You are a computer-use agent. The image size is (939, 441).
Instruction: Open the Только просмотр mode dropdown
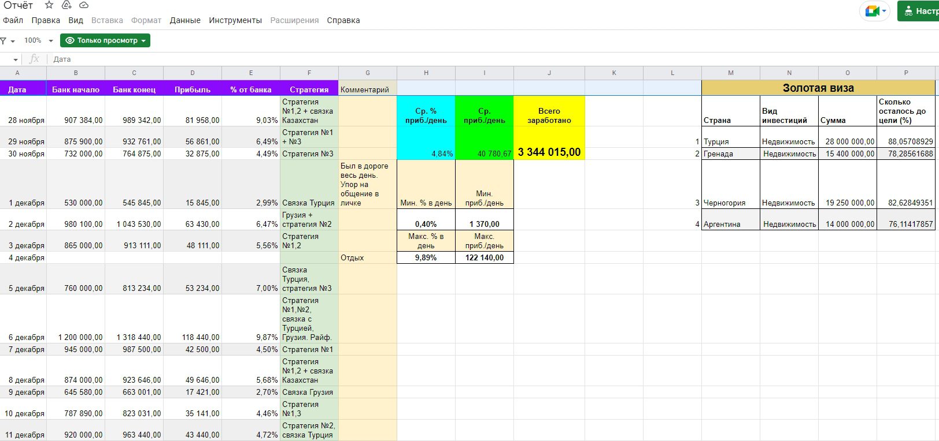(105, 40)
